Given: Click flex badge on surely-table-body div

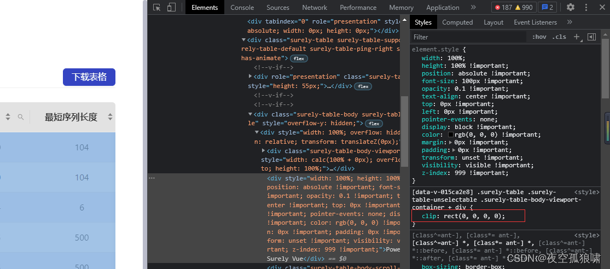Looking at the screenshot, I should [374, 123].
